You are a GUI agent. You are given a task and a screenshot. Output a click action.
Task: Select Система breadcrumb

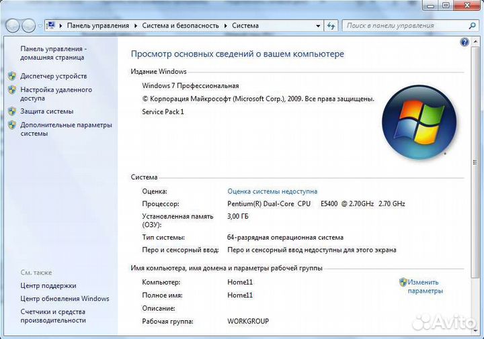245,26
